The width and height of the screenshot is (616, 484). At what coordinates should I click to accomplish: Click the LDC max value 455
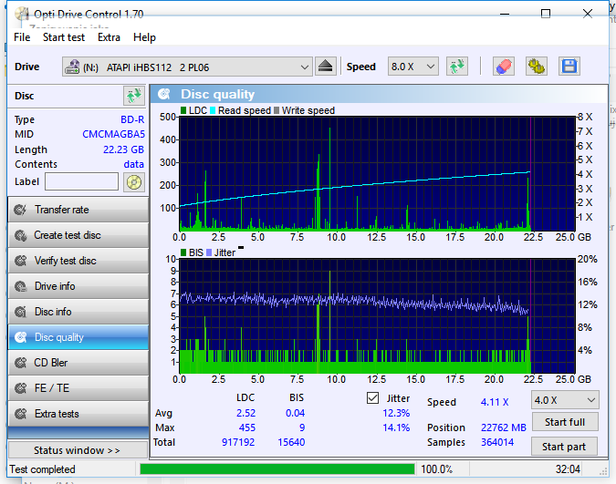click(247, 427)
